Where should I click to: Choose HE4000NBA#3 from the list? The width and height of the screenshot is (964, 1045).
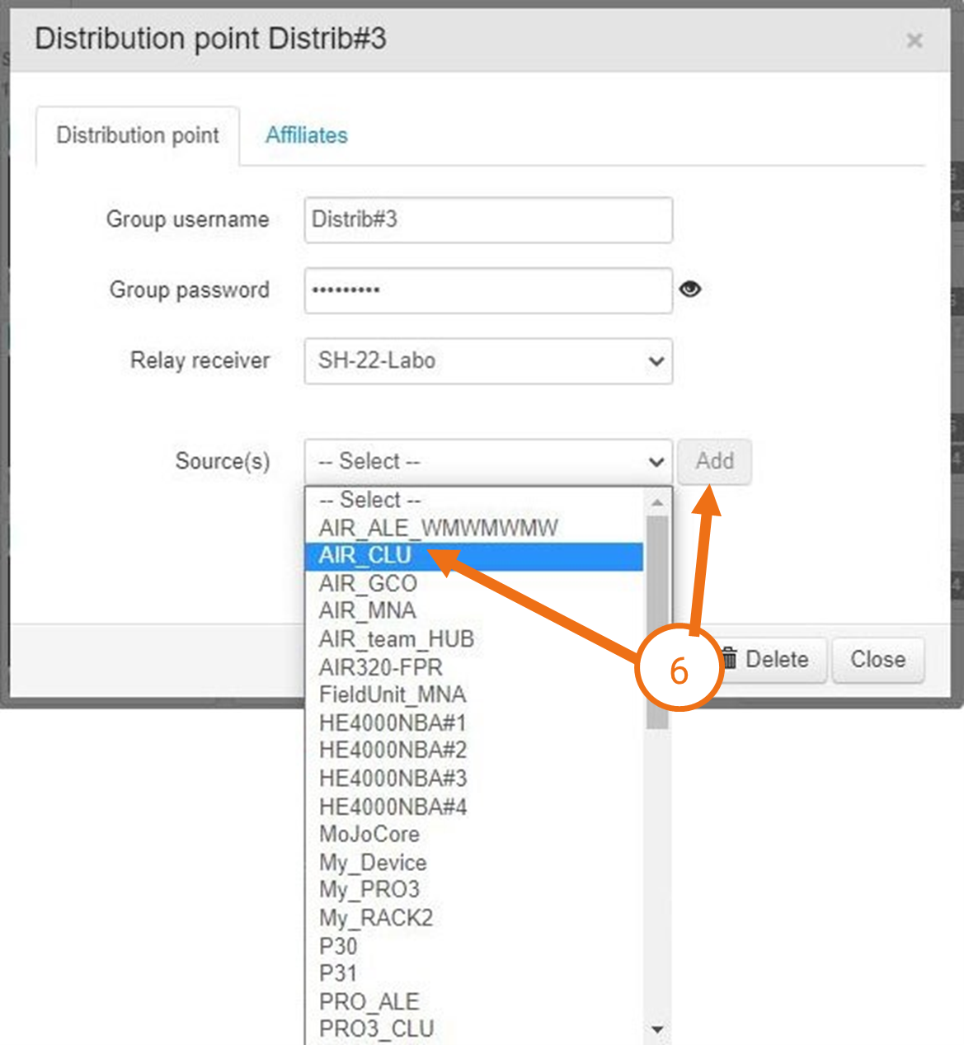[393, 779]
